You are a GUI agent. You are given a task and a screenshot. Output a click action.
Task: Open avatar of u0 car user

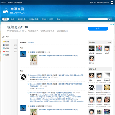coord(92,49)
